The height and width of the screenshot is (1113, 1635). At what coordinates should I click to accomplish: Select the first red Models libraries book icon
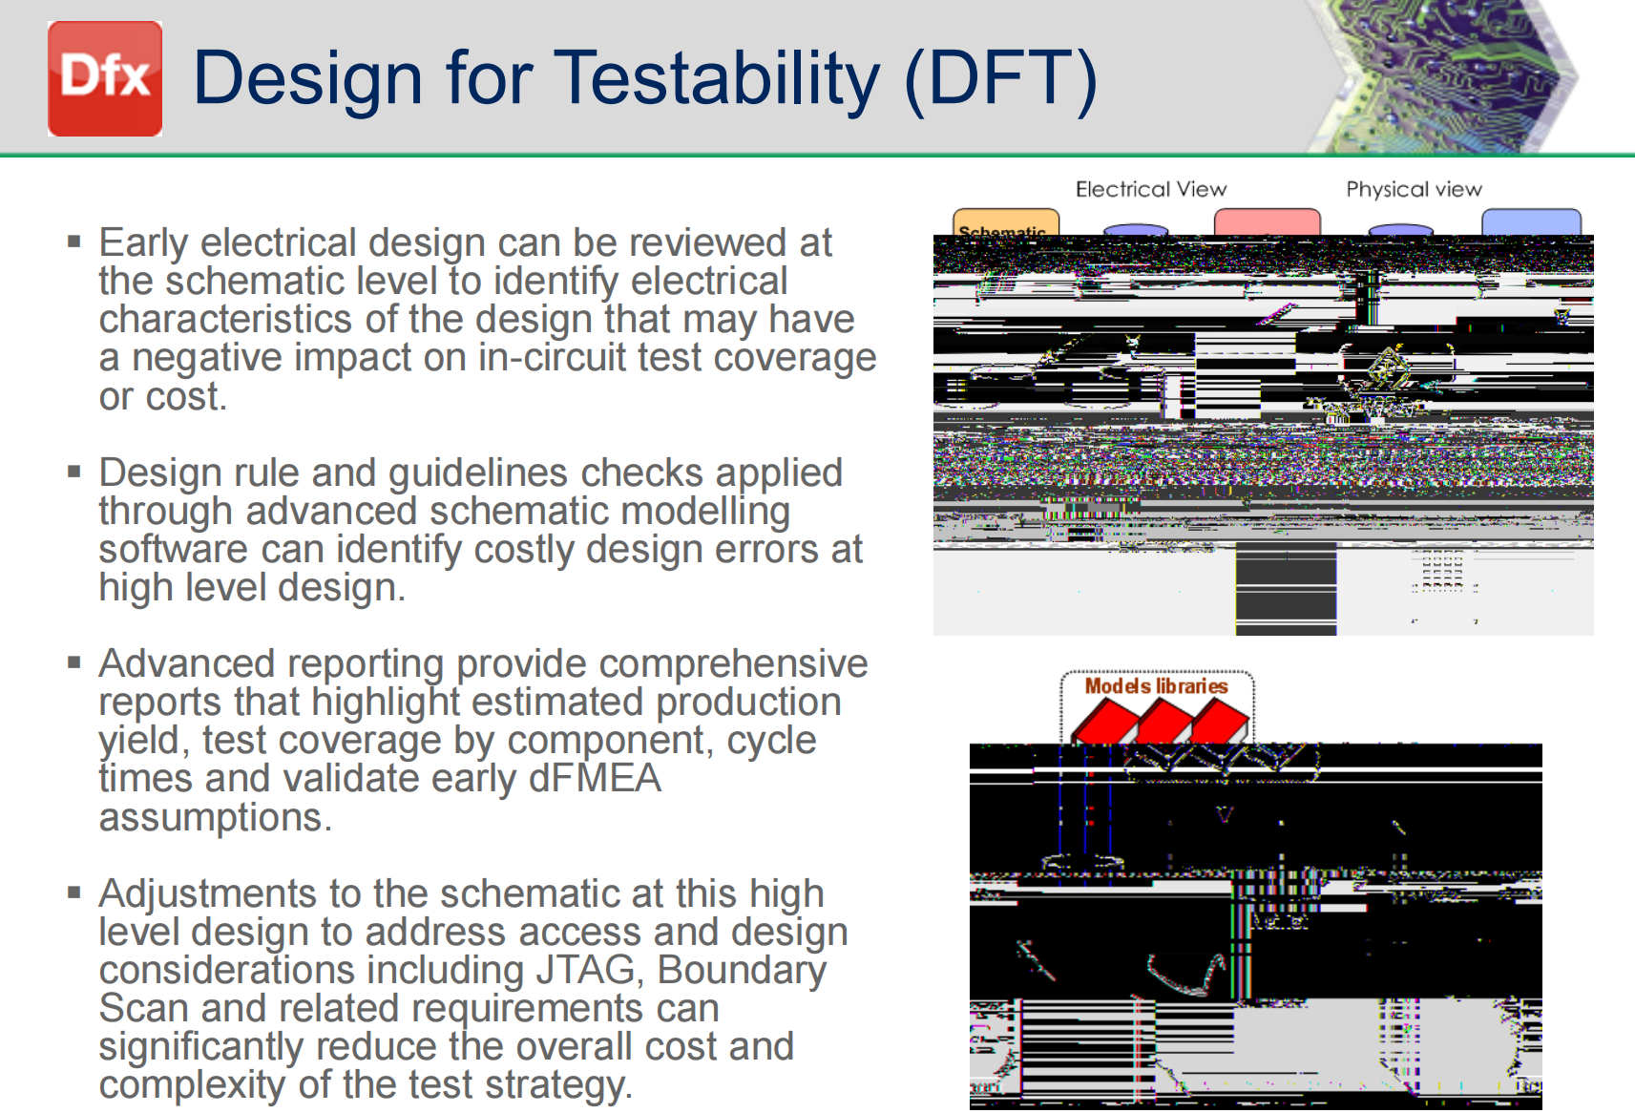click(1106, 722)
